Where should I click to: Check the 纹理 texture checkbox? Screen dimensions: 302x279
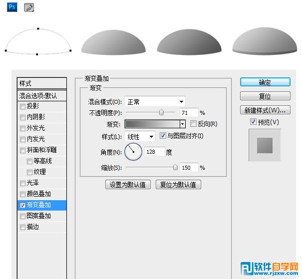[x=29, y=172]
